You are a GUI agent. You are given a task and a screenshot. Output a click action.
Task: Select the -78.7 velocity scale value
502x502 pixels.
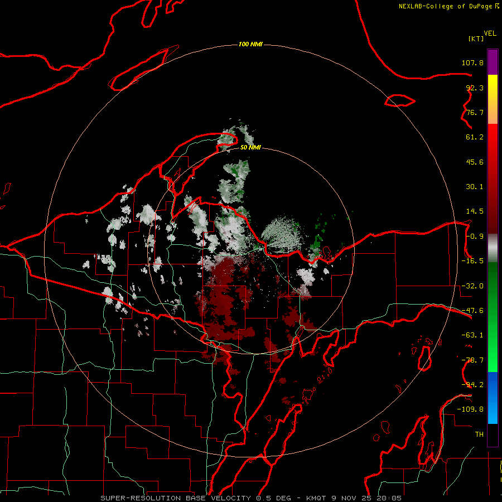coord(472,360)
